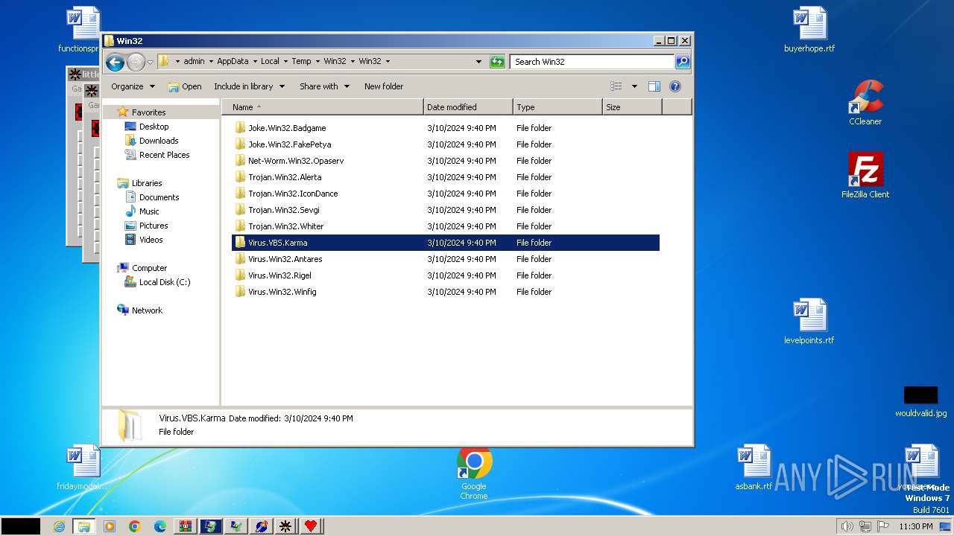Select asbank.rtf desktop file
The image size is (954, 536).
754,468
